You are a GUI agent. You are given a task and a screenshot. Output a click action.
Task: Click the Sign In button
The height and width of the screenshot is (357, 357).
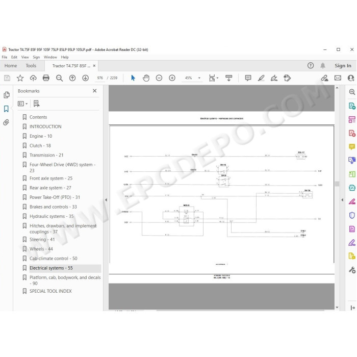pos(343,66)
